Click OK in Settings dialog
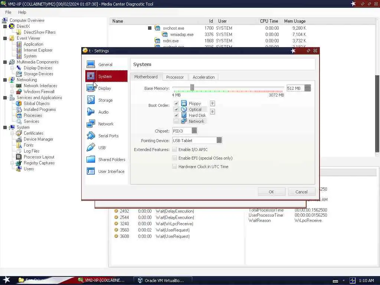The width and height of the screenshot is (380, 285). click(271, 192)
